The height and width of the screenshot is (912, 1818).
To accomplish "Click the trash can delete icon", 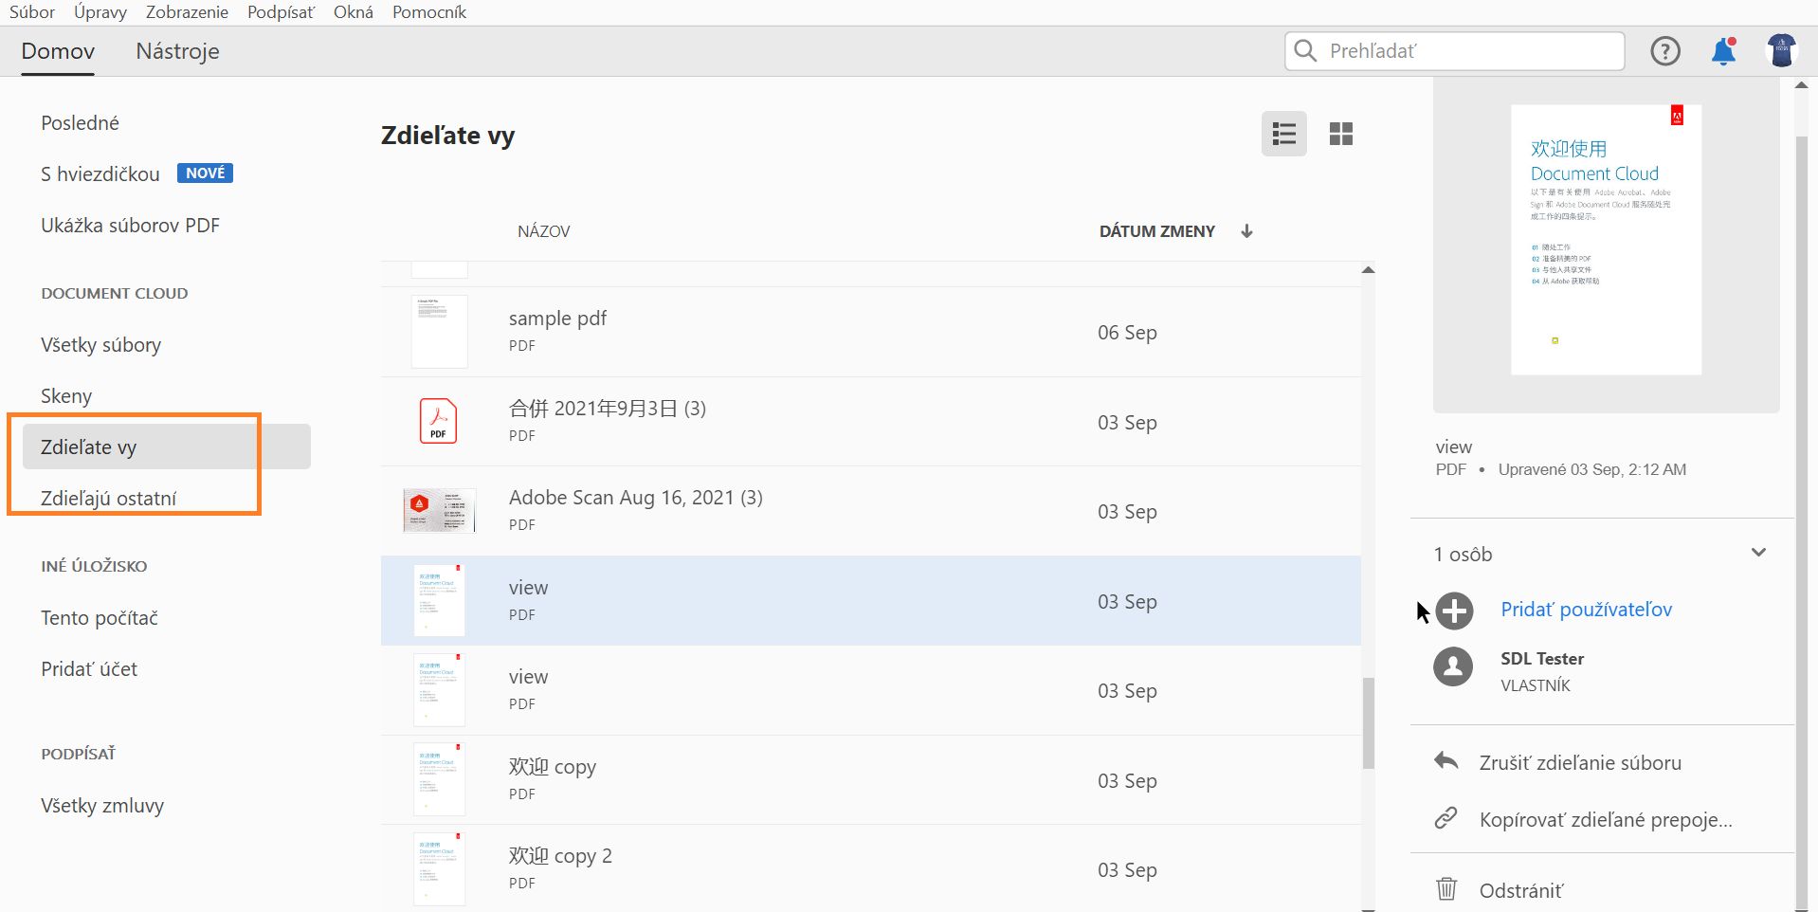I will (x=1446, y=888).
